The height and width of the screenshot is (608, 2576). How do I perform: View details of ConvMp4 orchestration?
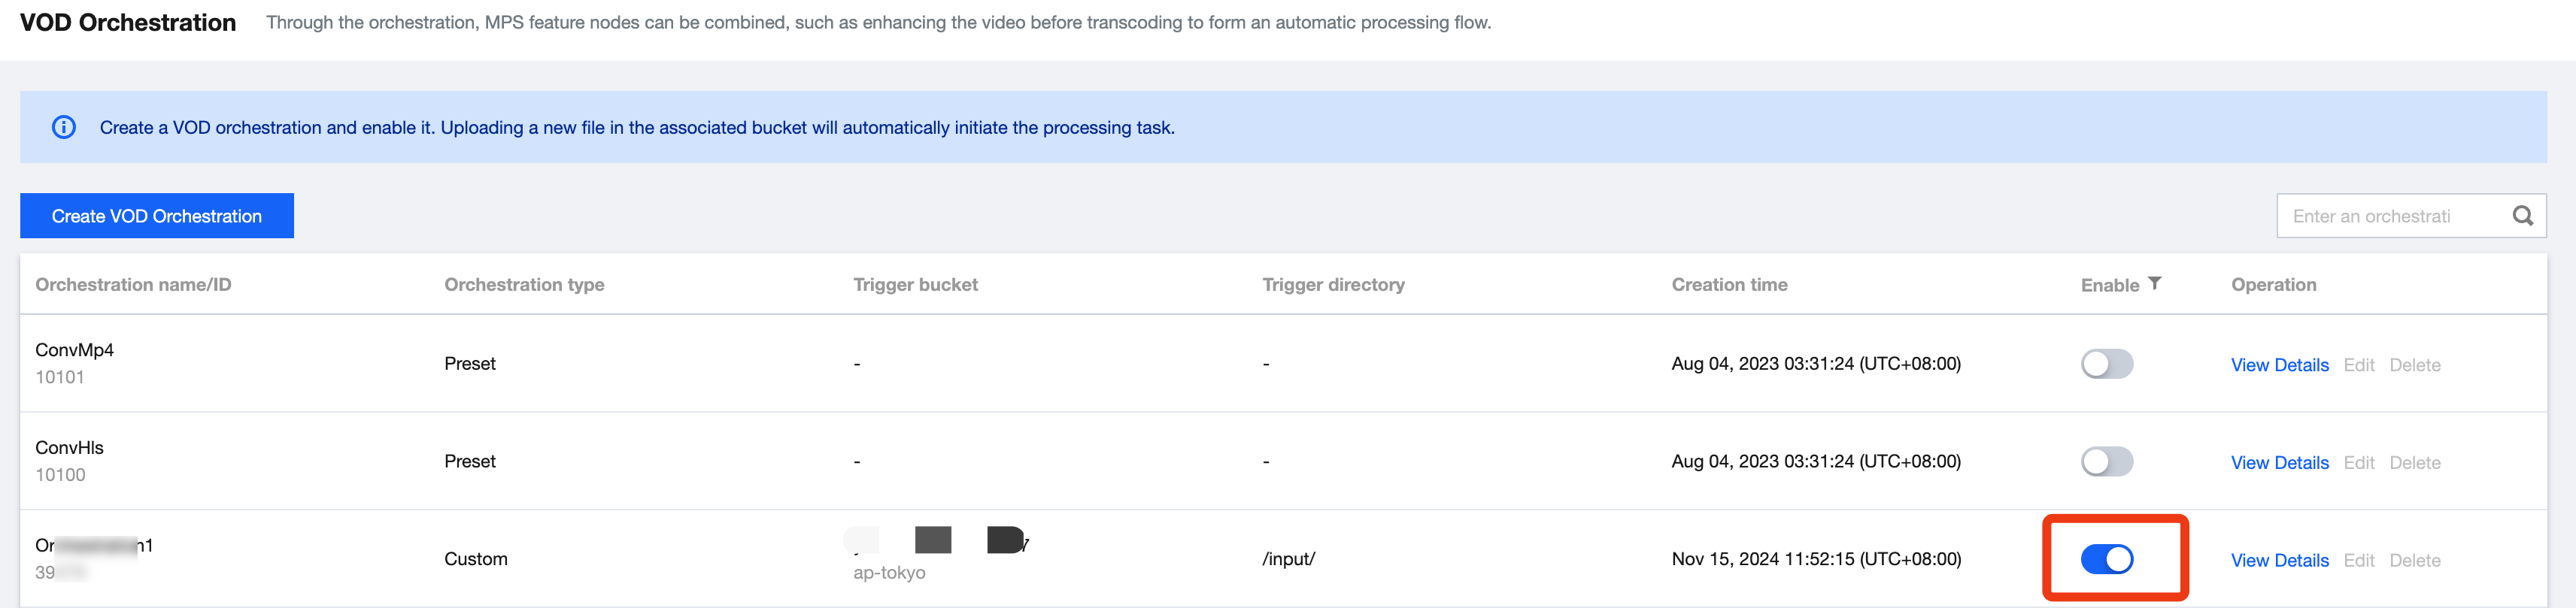pyautogui.click(x=2279, y=365)
